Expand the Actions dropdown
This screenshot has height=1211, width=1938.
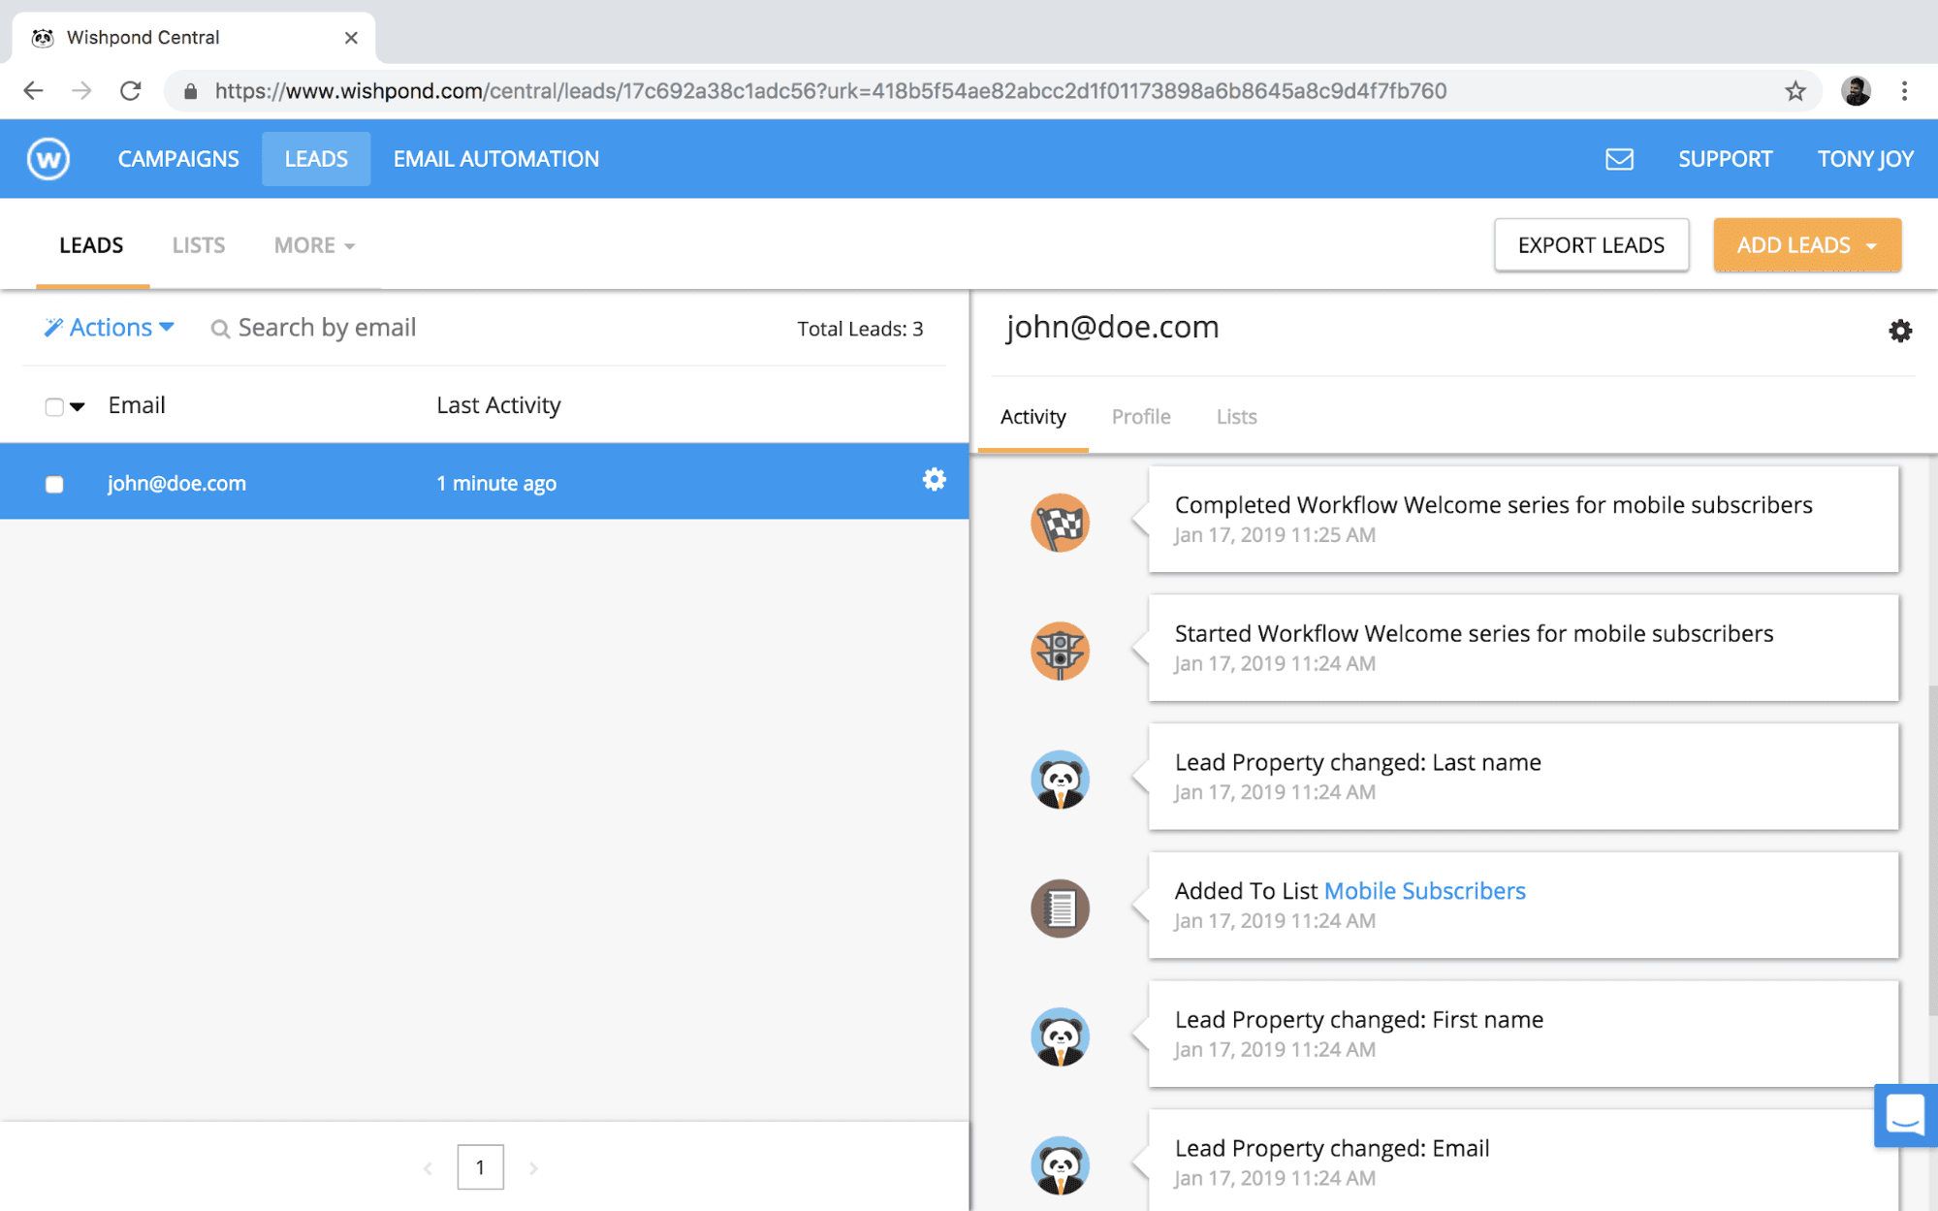pos(110,328)
